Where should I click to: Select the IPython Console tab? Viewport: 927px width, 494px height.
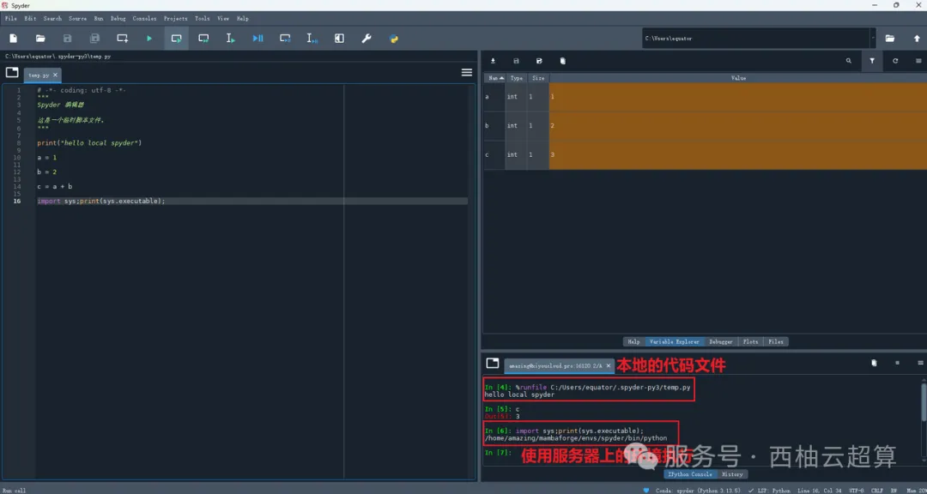pyautogui.click(x=690, y=474)
